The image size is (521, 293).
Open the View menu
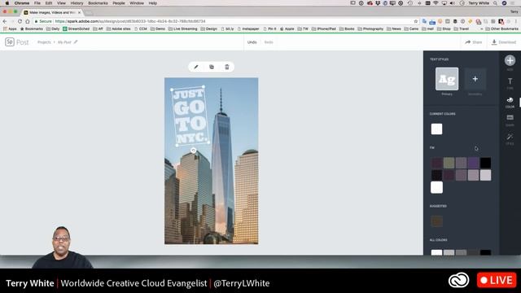[61, 3]
